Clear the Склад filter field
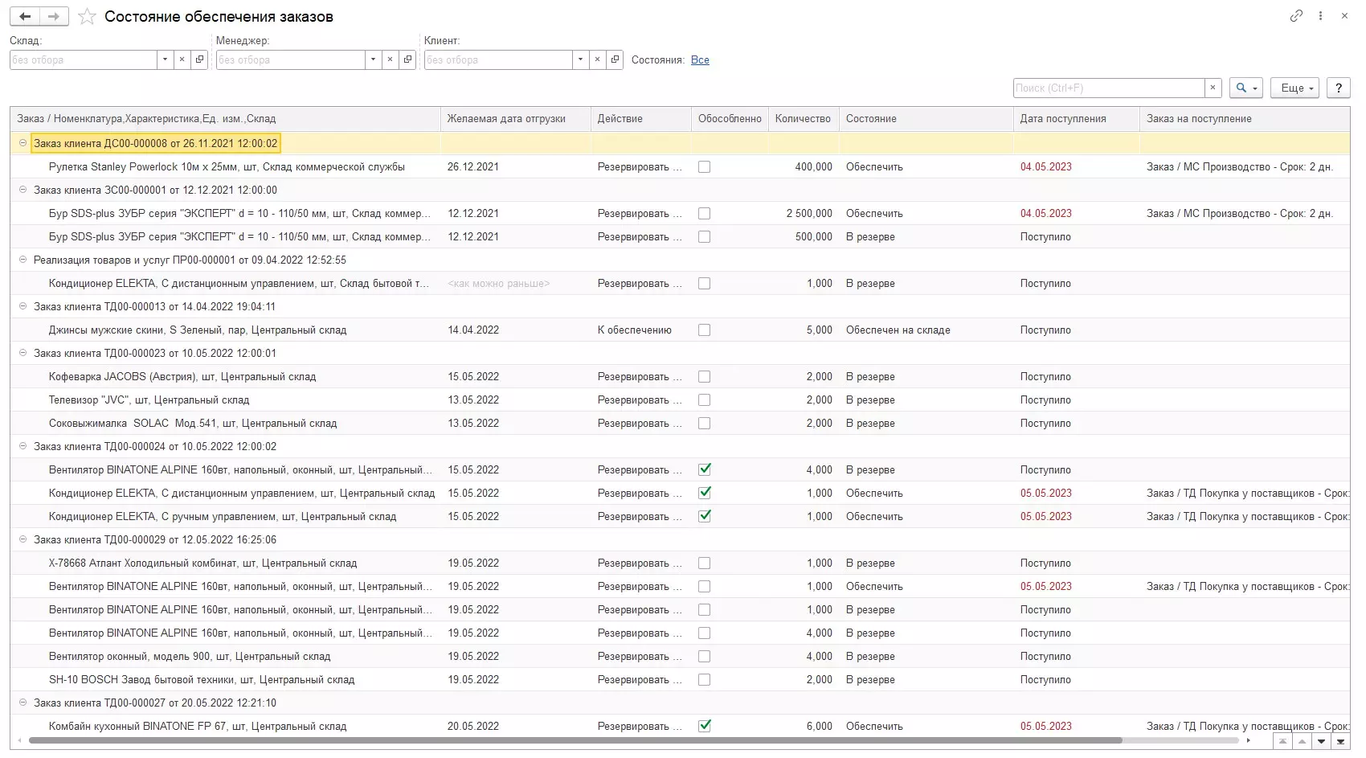The height and width of the screenshot is (758, 1366). (182, 59)
